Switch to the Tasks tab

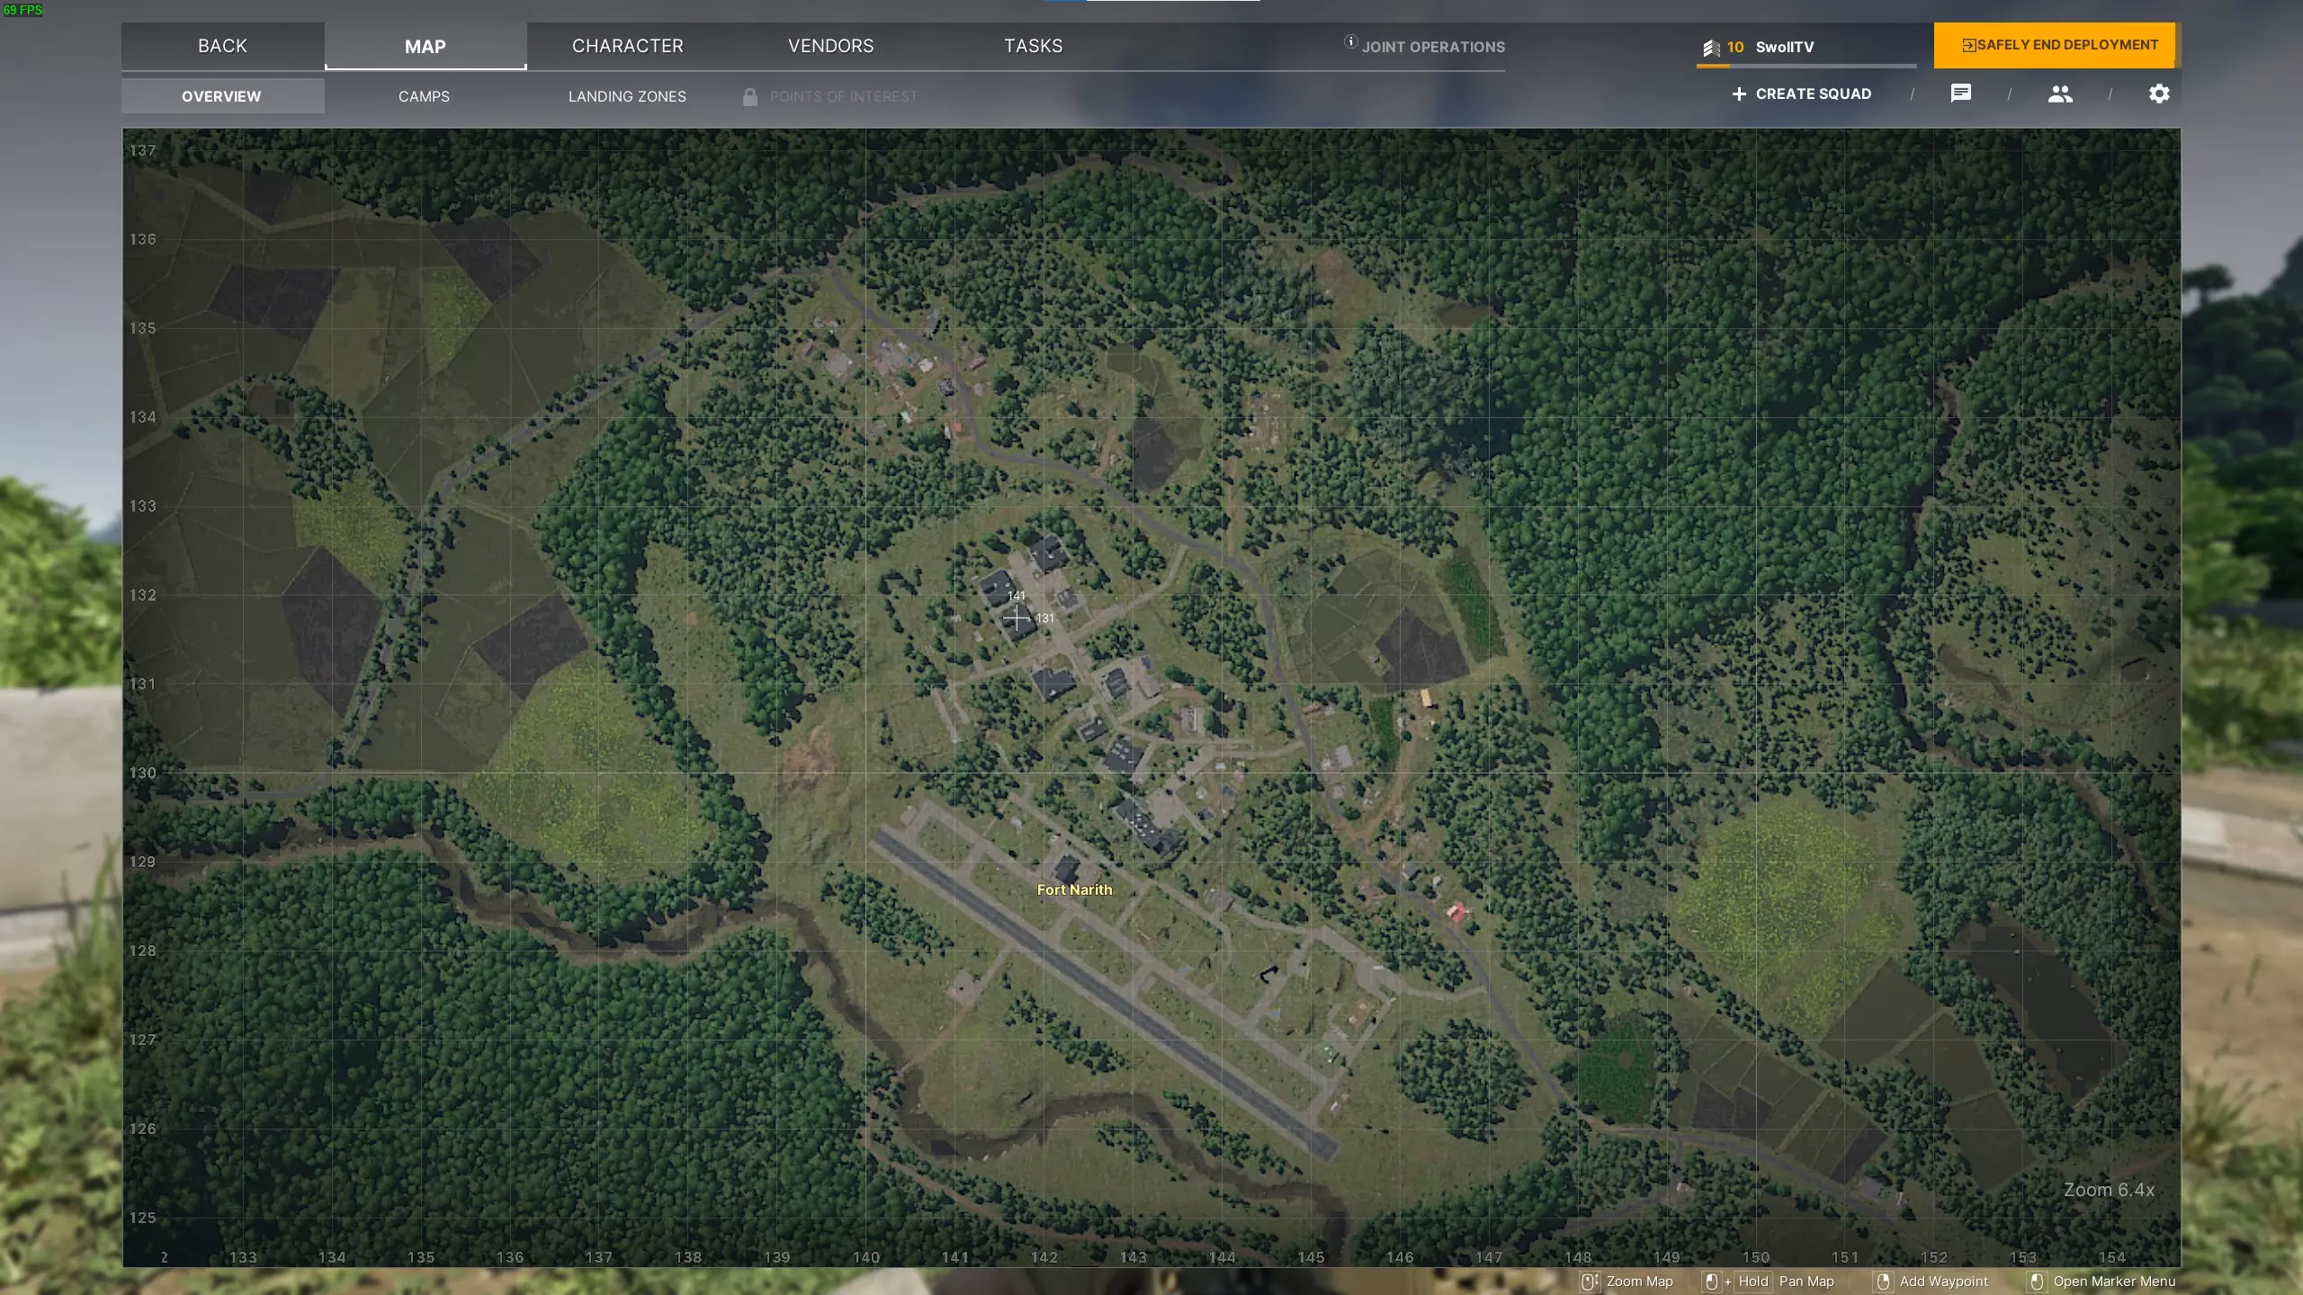(1033, 46)
